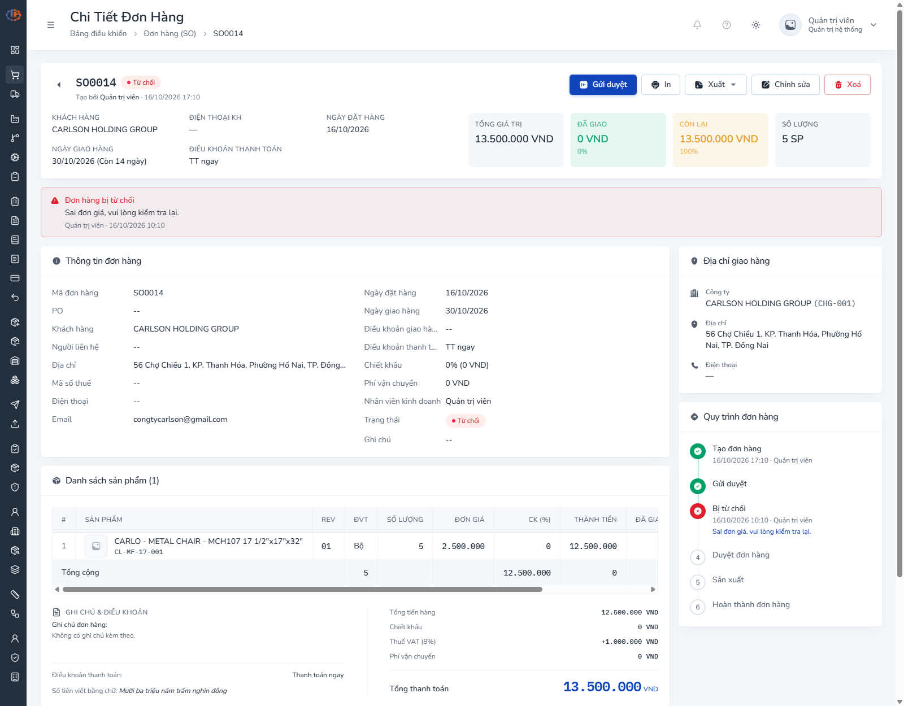904x706 pixels.
Task: Click the git-branch routing sidebar icon
Action: coord(15,138)
